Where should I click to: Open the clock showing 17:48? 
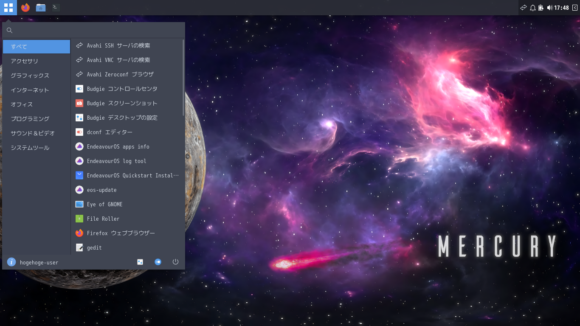561,8
